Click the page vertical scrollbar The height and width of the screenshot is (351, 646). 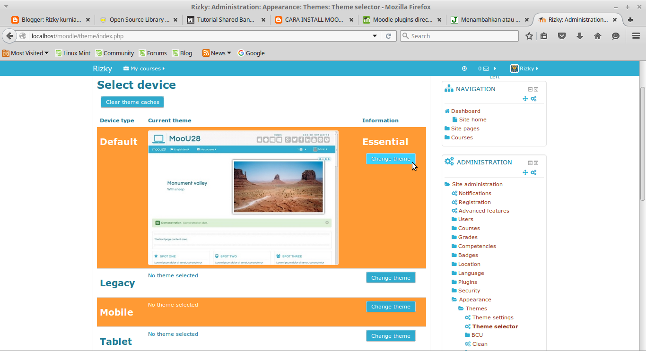coord(642,144)
